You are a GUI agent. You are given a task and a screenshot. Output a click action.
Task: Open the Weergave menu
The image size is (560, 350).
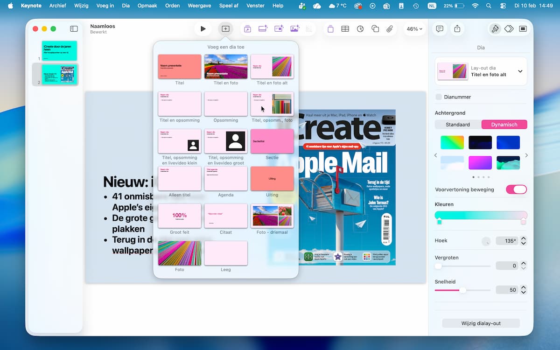[200, 6]
